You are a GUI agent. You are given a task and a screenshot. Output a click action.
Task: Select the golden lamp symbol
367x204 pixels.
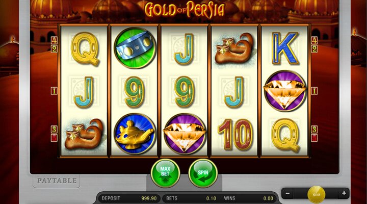(x=135, y=134)
